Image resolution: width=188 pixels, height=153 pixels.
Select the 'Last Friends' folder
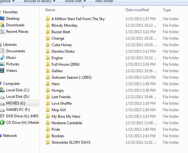pos(61,97)
